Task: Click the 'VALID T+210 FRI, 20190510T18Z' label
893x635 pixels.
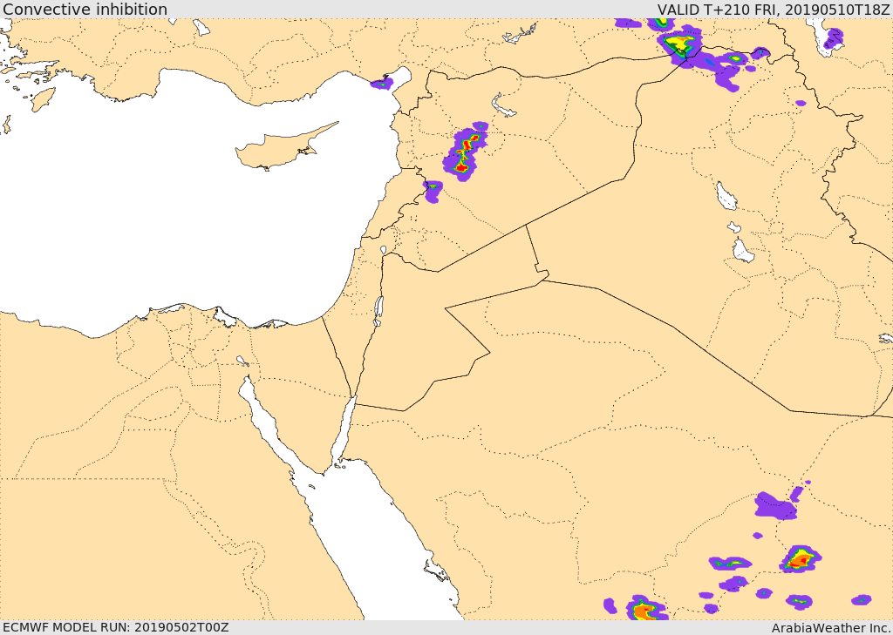Action: [774, 9]
